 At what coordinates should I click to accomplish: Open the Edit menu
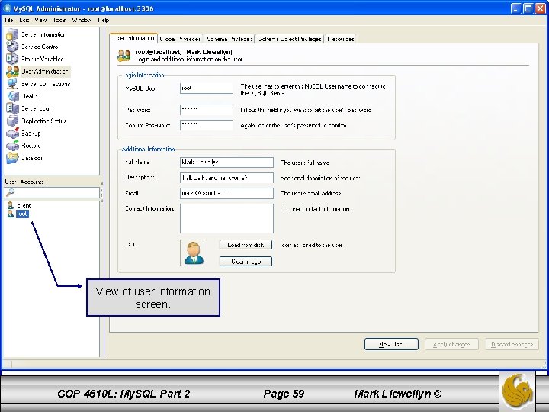[x=24, y=20]
